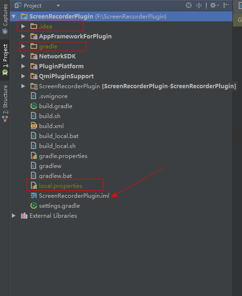
Task: Click the External Libraries icon
Action: pos(24,215)
